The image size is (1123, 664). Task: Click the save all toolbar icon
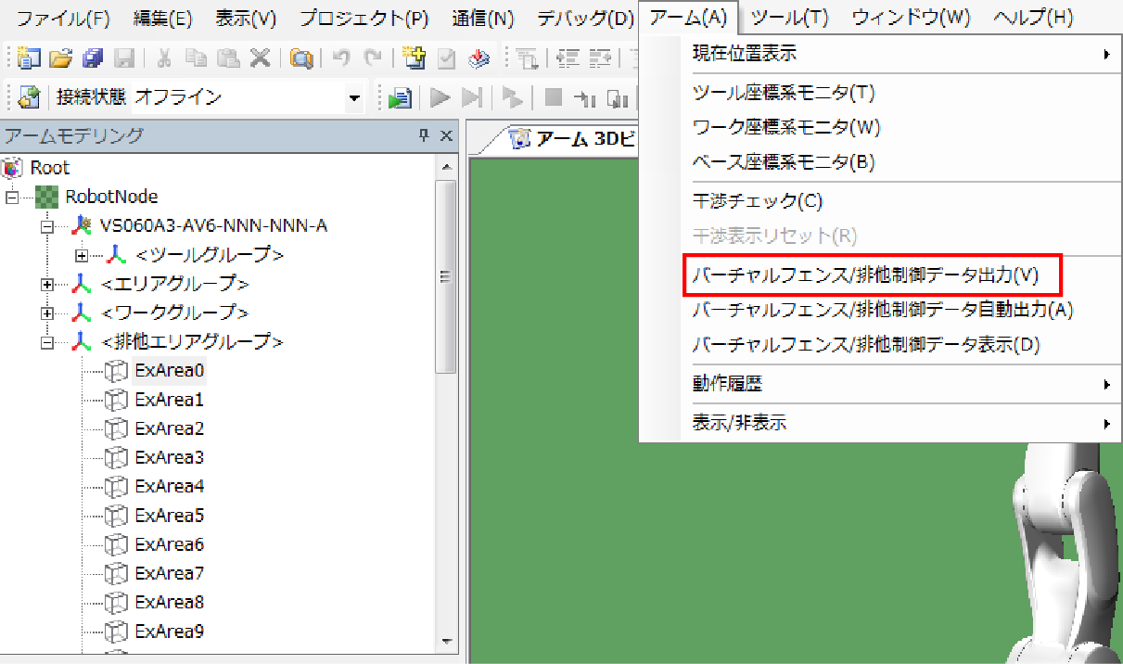[x=92, y=58]
